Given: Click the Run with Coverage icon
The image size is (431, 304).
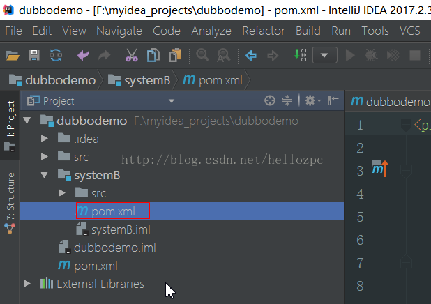Looking at the screenshot, I should tap(393, 56).
